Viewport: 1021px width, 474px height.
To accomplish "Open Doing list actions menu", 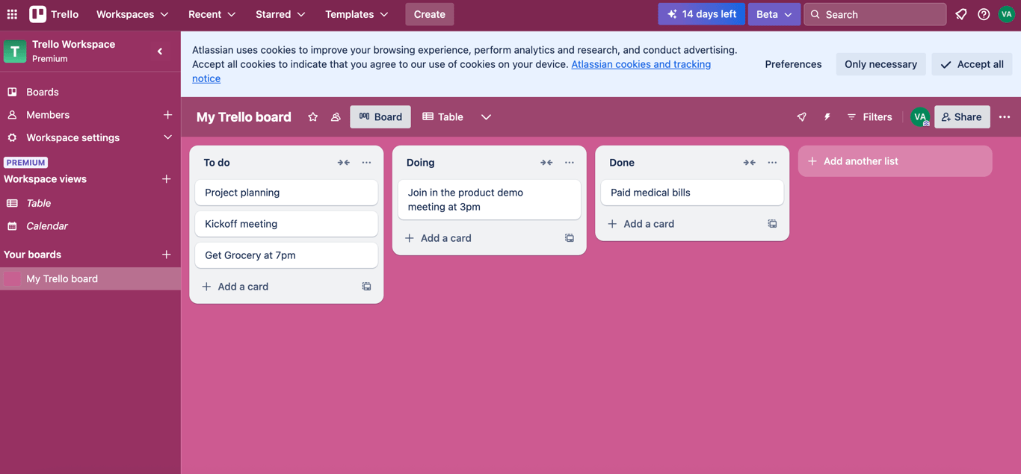I will click(570, 163).
